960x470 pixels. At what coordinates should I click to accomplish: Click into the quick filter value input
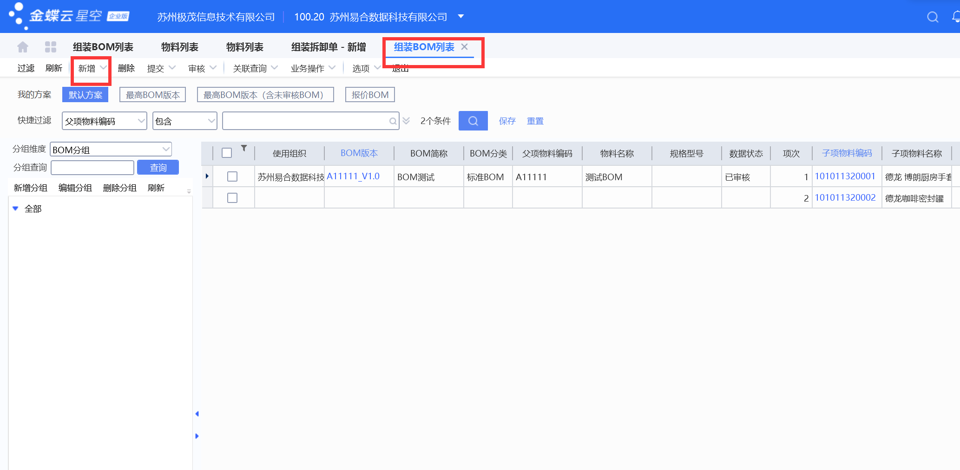pyautogui.click(x=306, y=121)
